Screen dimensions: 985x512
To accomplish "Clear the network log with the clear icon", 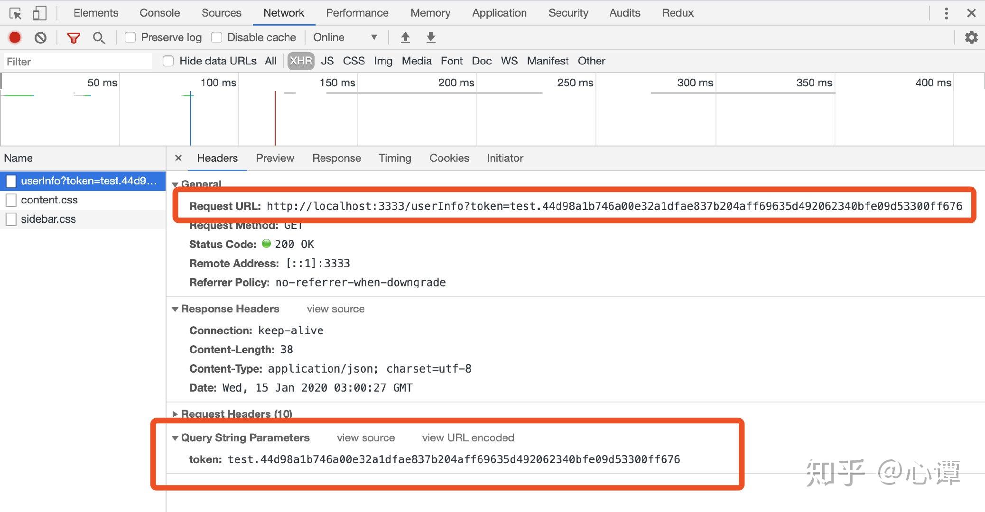I will [41, 37].
